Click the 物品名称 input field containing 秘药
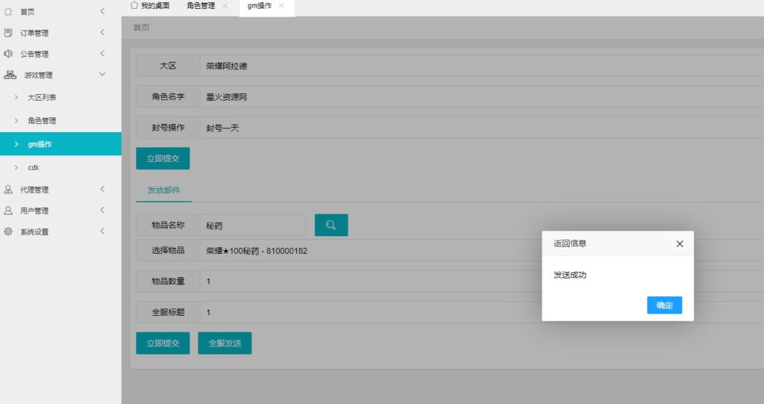This screenshot has width=764, height=404. [x=252, y=225]
